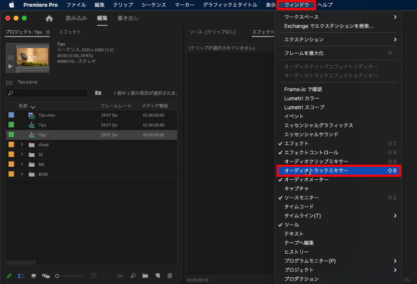Create a New Bin folder icon

tap(145, 276)
